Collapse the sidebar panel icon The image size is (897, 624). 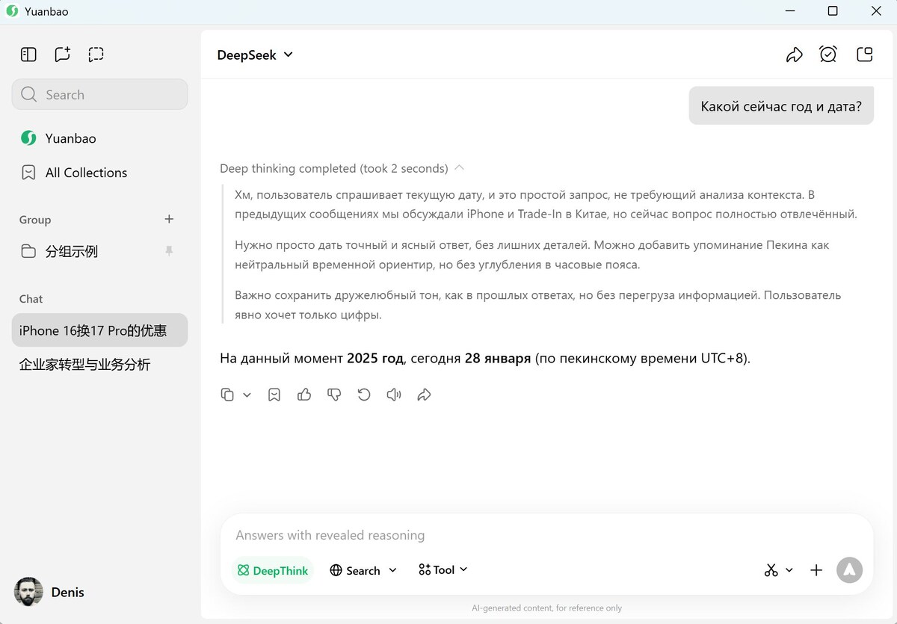click(x=28, y=54)
